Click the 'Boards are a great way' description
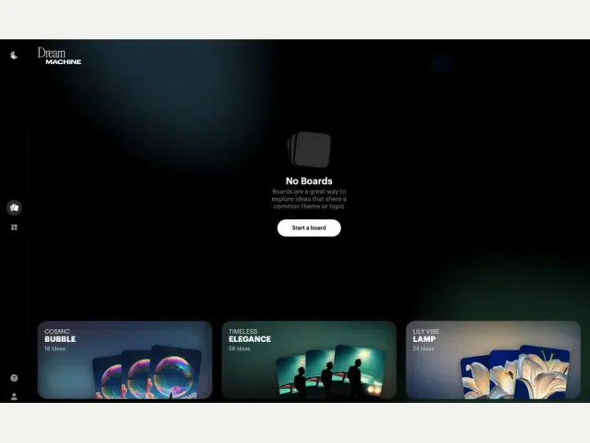Image resolution: width=590 pixels, height=443 pixels. [309, 199]
